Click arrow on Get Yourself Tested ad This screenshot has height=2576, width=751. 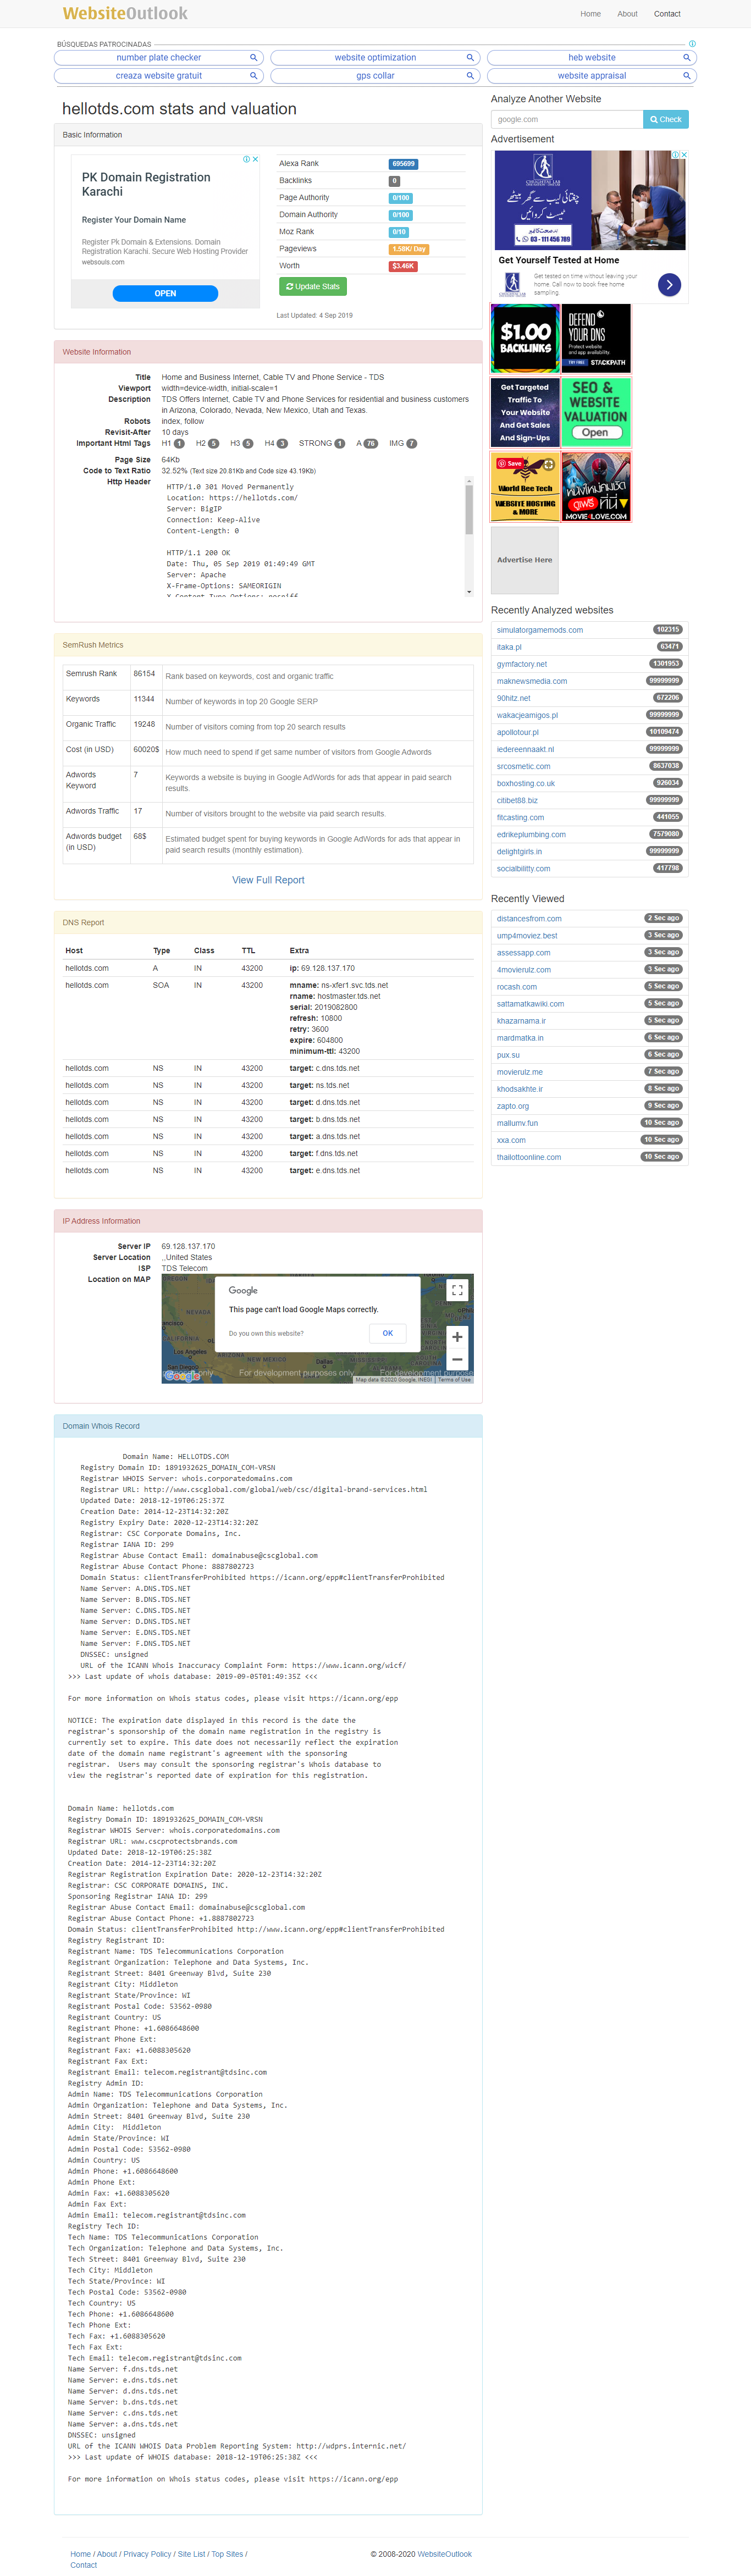(x=669, y=285)
